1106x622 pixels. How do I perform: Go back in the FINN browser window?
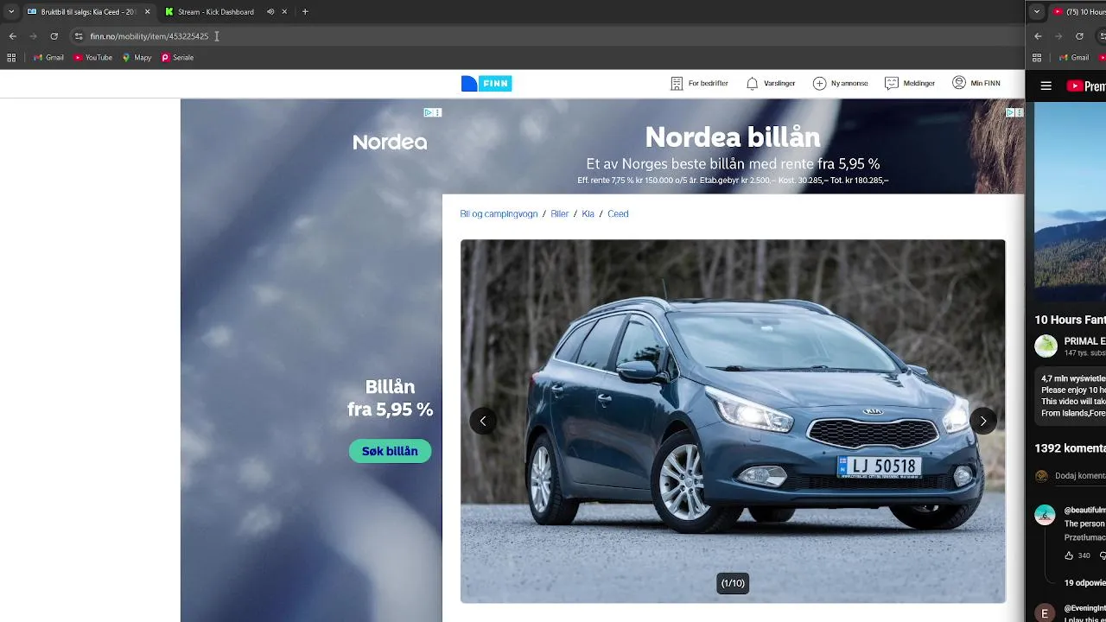12,36
